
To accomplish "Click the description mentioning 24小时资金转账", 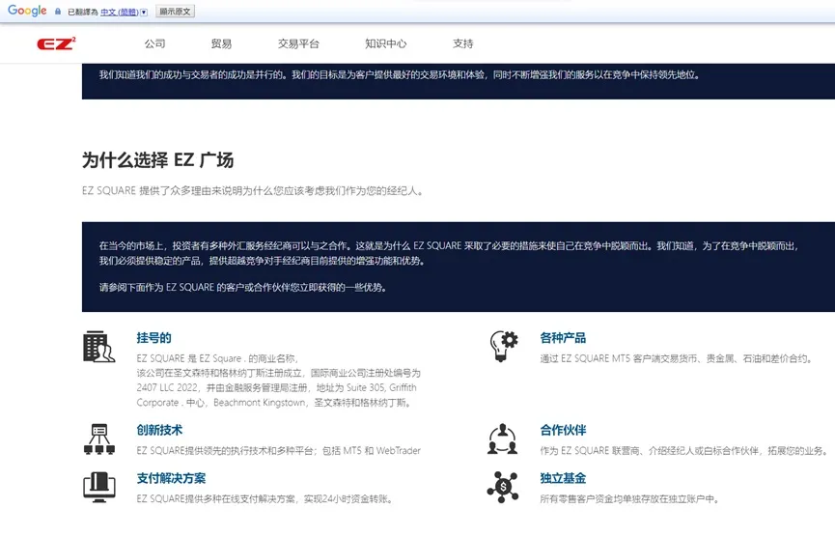I will pos(265,499).
